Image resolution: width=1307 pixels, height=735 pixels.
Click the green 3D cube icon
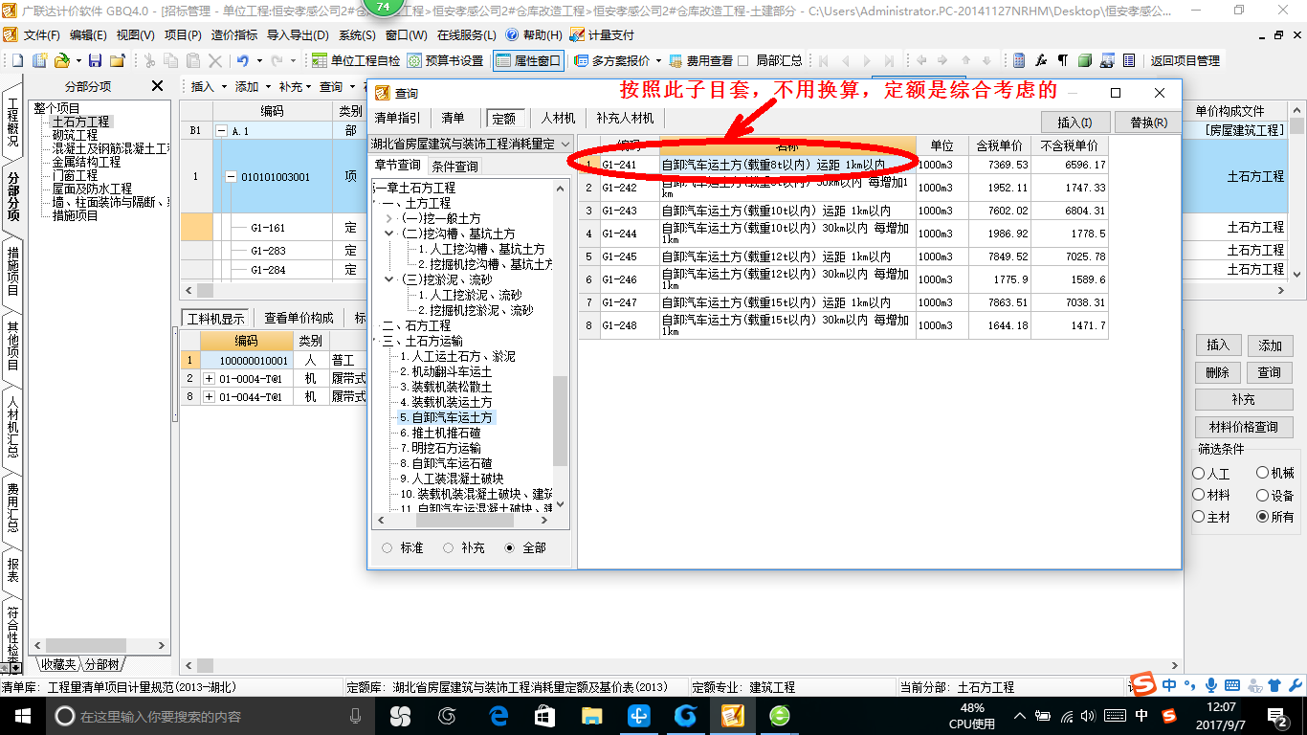[1085, 60]
